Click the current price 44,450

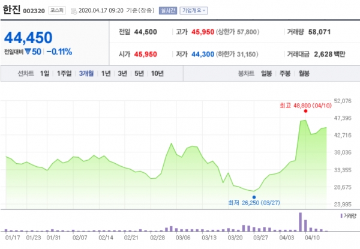[x=28, y=38]
